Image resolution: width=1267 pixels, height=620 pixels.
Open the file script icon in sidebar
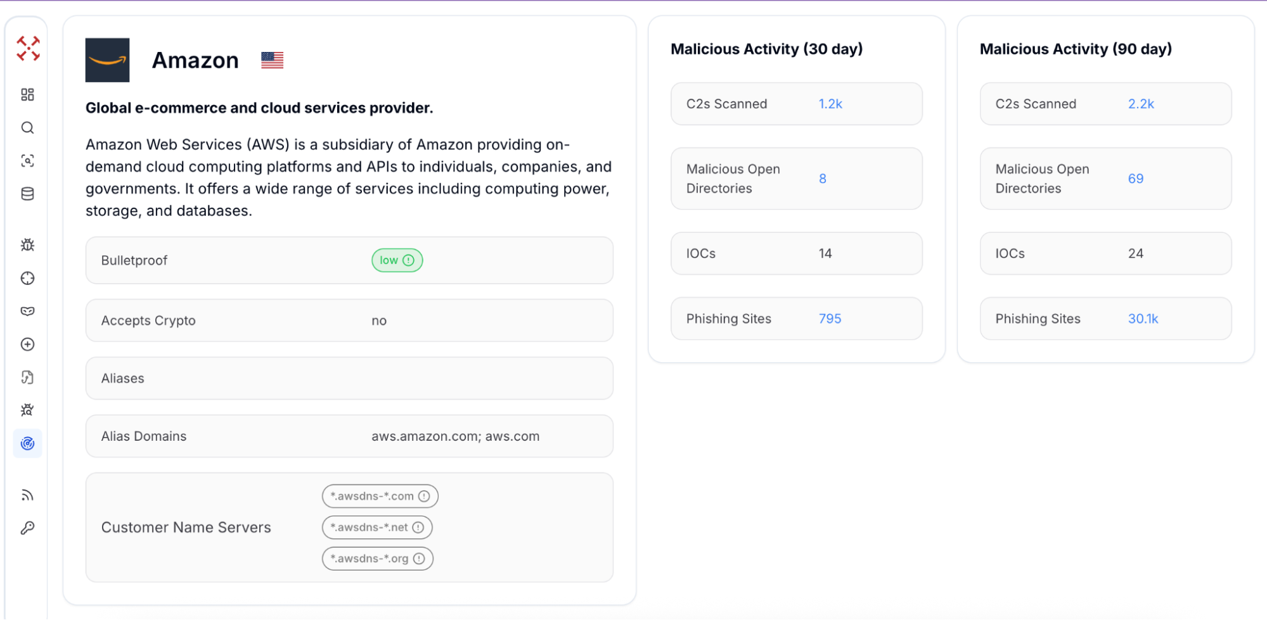(27, 377)
